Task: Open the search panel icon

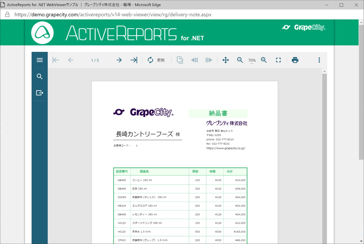Action: tap(40, 76)
